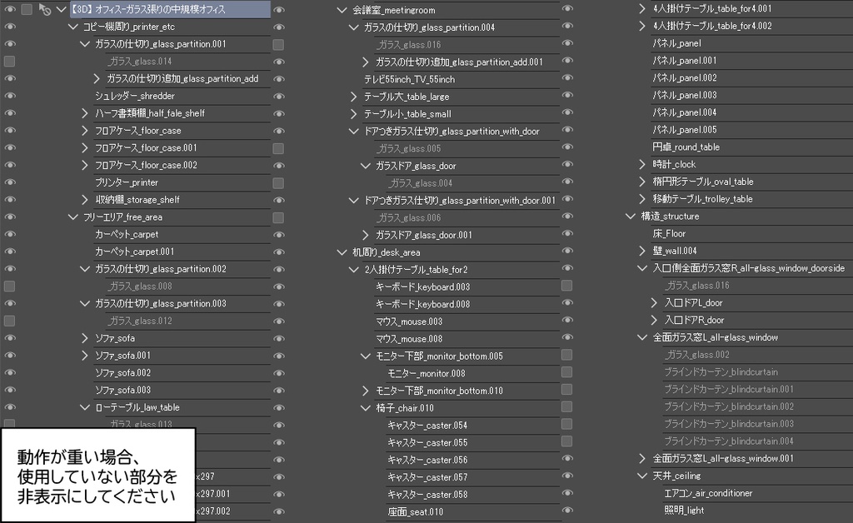Hide ソファ_sofa.002 with the eye icon

click(10, 372)
